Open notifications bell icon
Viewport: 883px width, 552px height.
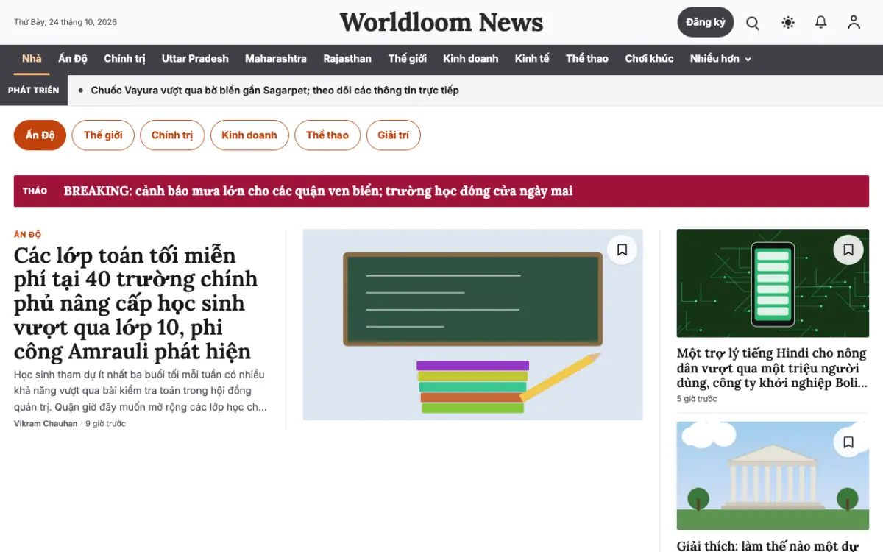point(821,23)
